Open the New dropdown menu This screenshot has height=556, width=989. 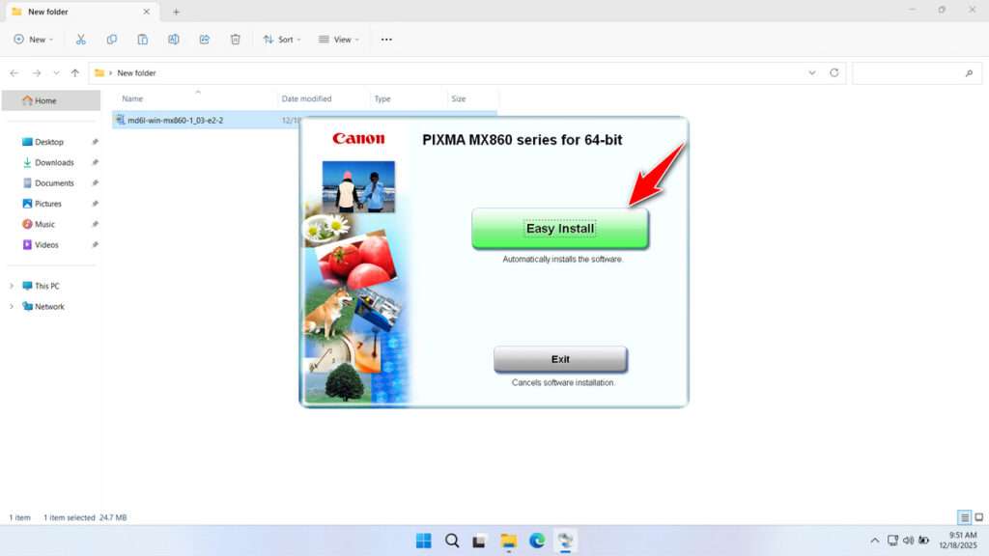(33, 40)
